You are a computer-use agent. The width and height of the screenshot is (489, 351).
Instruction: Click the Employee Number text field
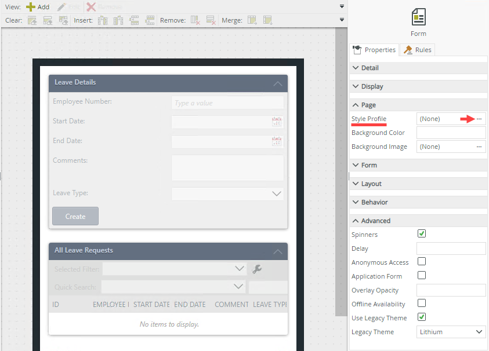(x=227, y=103)
